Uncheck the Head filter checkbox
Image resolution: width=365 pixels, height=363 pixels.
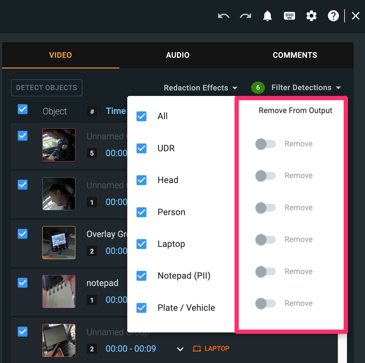coord(142,180)
